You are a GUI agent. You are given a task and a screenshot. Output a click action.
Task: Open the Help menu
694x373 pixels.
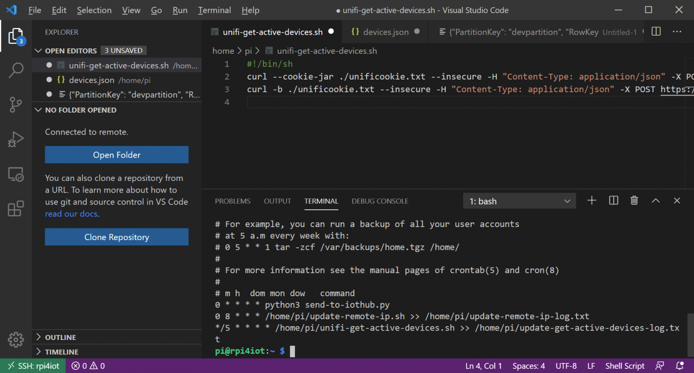tap(250, 10)
